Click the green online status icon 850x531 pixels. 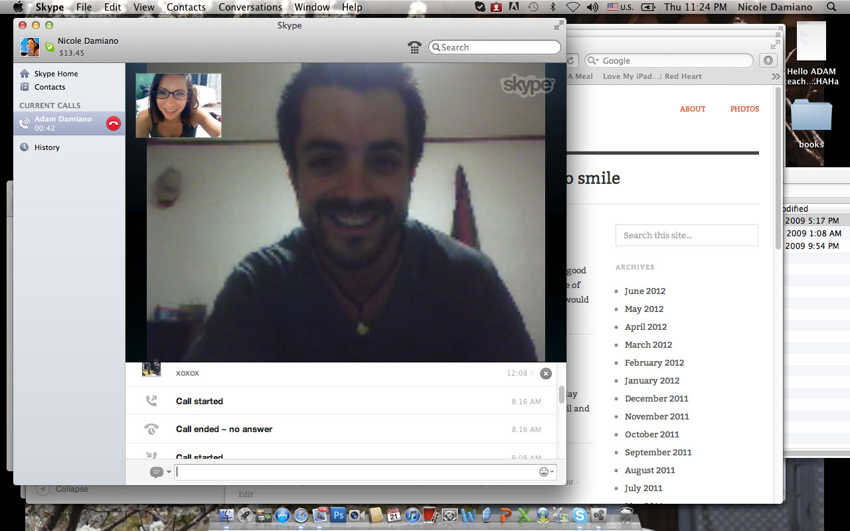pyautogui.click(x=50, y=47)
